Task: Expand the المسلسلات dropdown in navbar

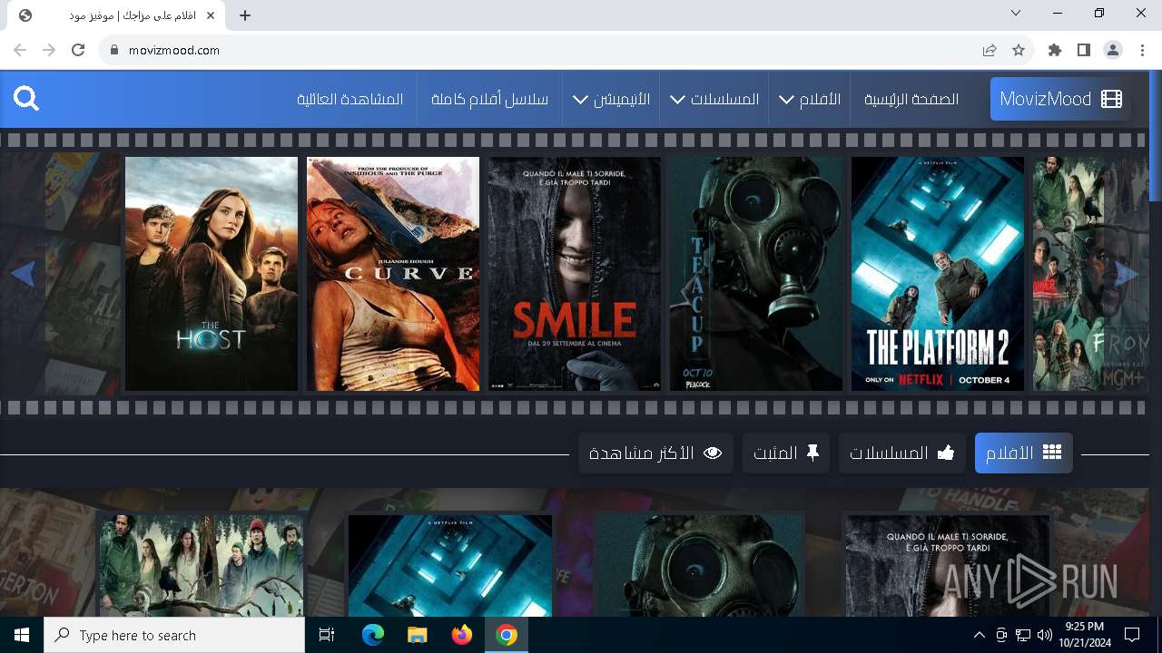Action: (x=714, y=99)
